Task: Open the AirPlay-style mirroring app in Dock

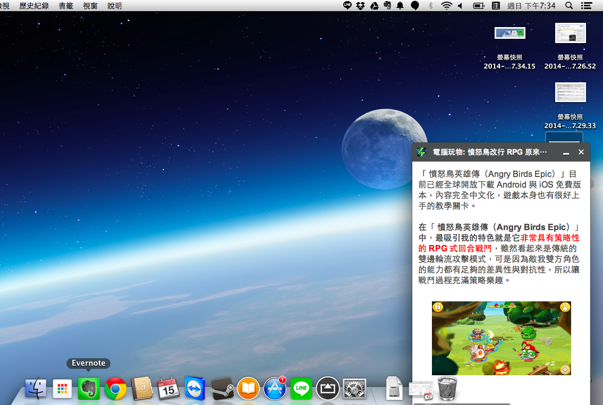Action: point(327,389)
